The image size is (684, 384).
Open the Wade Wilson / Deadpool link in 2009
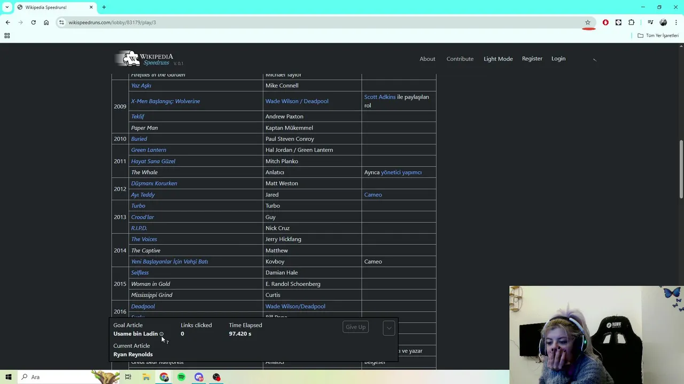(297, 101)
